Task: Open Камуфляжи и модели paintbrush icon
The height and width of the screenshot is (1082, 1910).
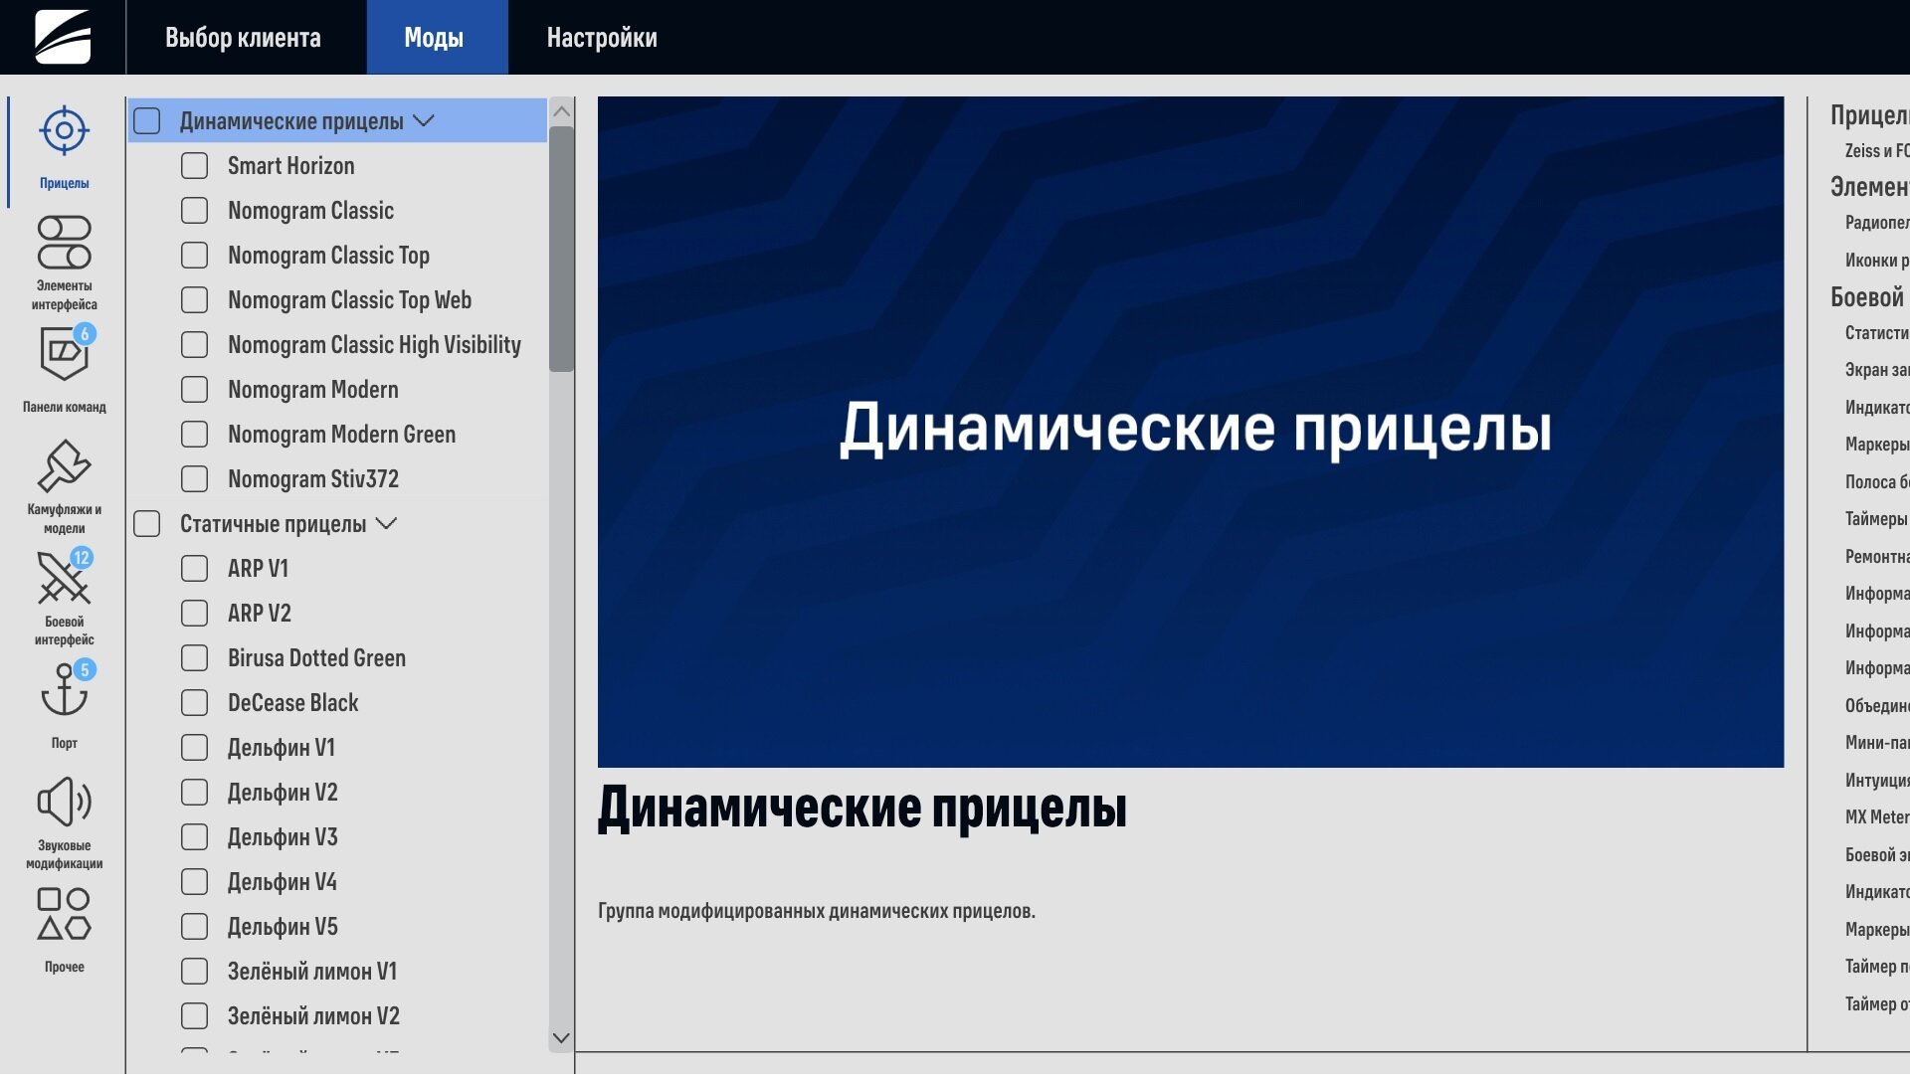Action: (64, 466)
